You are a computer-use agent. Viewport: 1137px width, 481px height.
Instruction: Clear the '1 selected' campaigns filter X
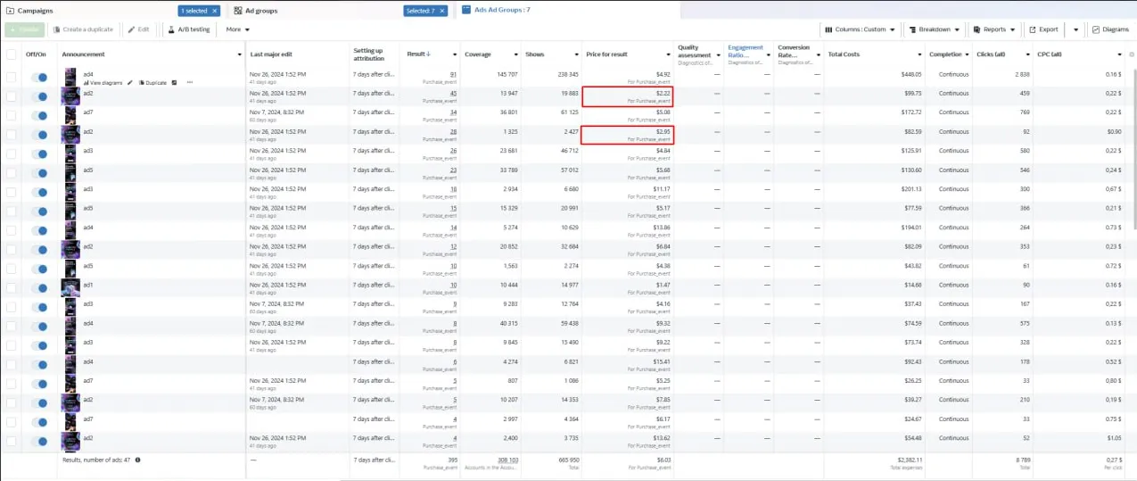pyautogui.click(x=215, y=12)
